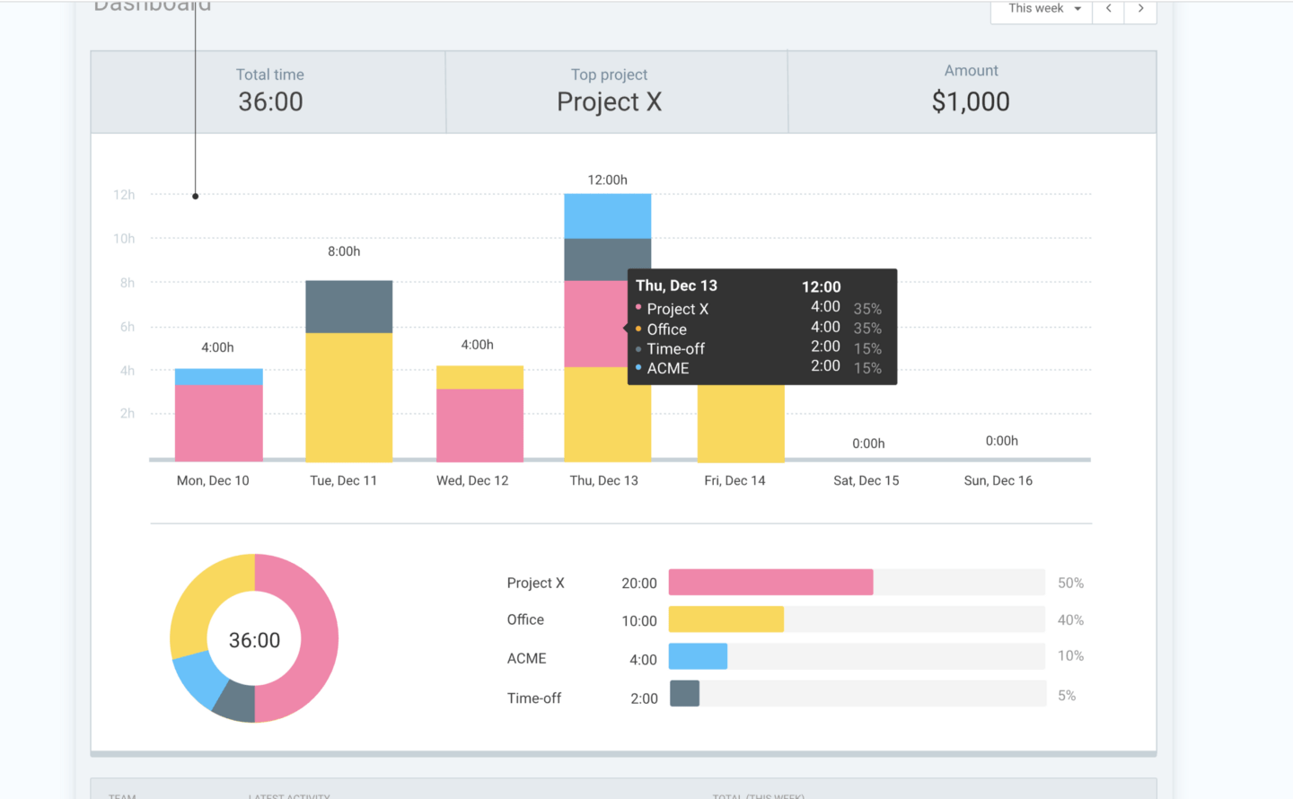The width and height of the screenshot is (1293, 799).
Task: Click the Total time 36:00 summary box
Action: (268, 92)
